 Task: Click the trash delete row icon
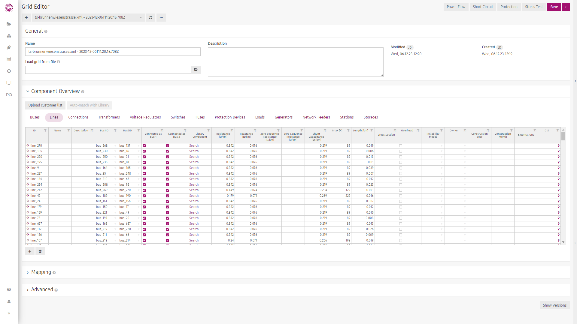[x=40, y=251]
